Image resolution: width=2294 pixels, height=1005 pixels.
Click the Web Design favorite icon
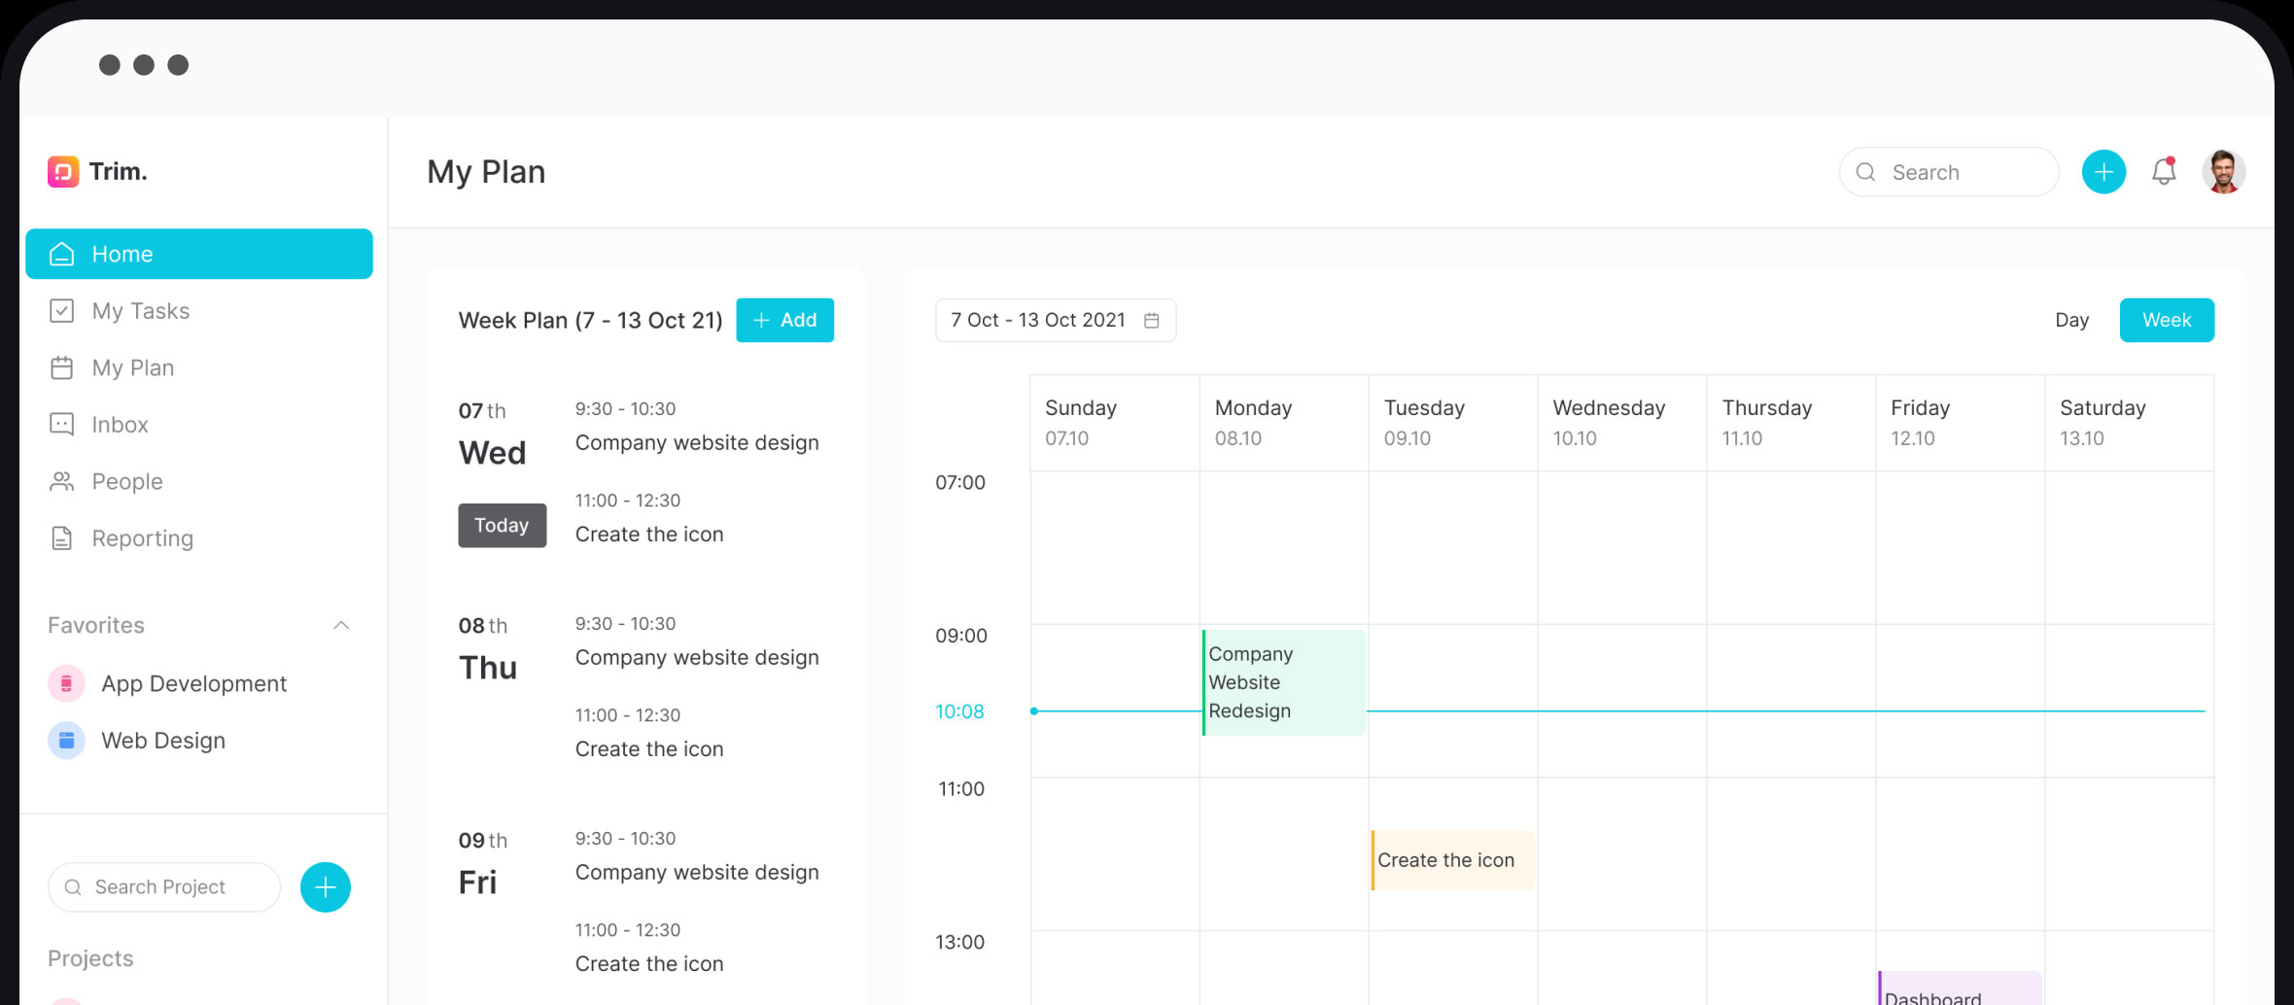tap(66, 741)
